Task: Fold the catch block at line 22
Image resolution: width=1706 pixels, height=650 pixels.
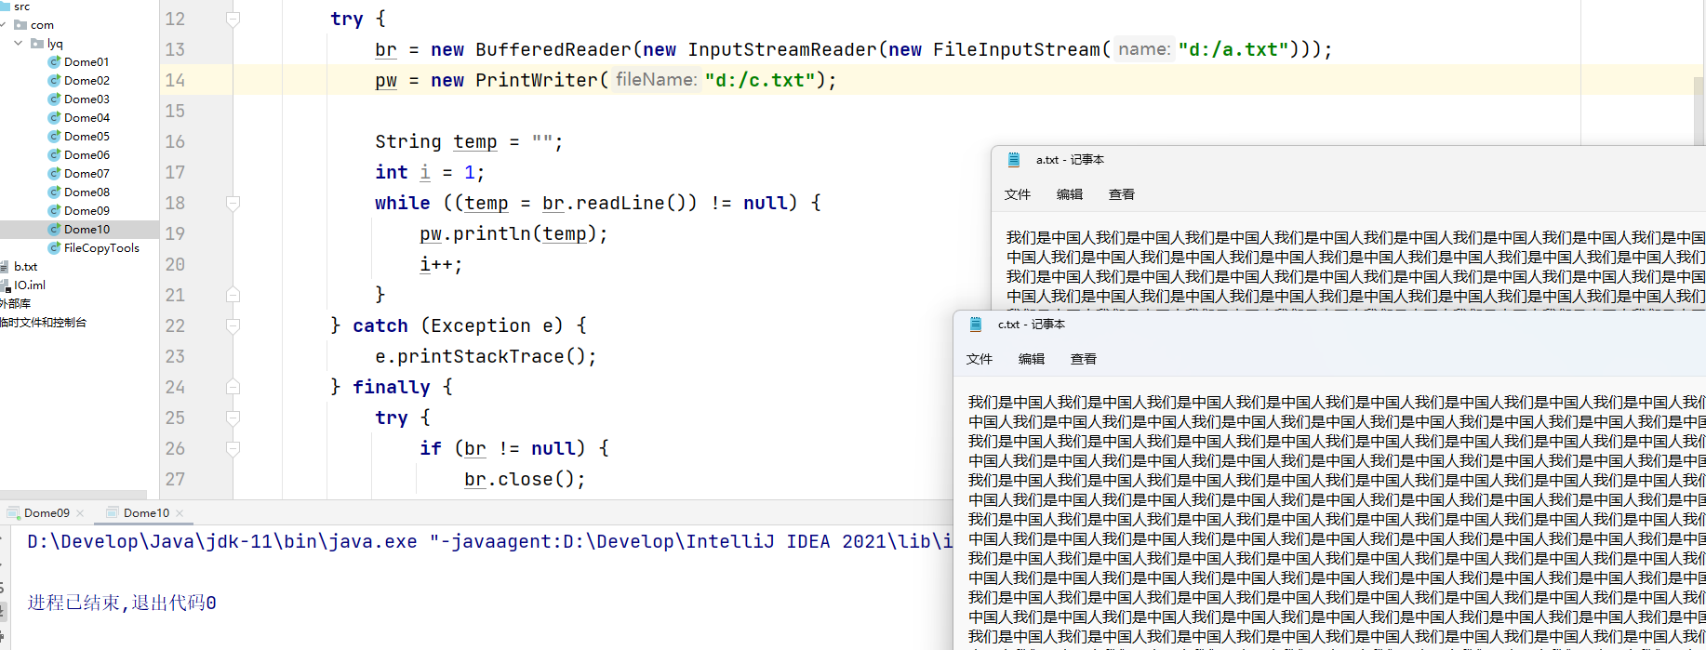Action: (233, 325)
